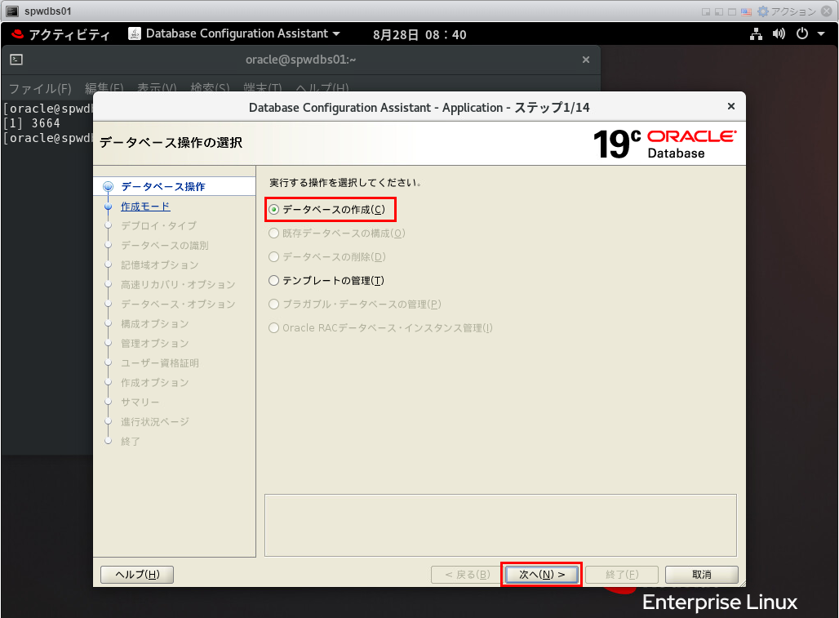This screenshot has width=839, height=618.
Task: Click データベース・オプション step in sidebar
Action: click(x=178, y=304)
